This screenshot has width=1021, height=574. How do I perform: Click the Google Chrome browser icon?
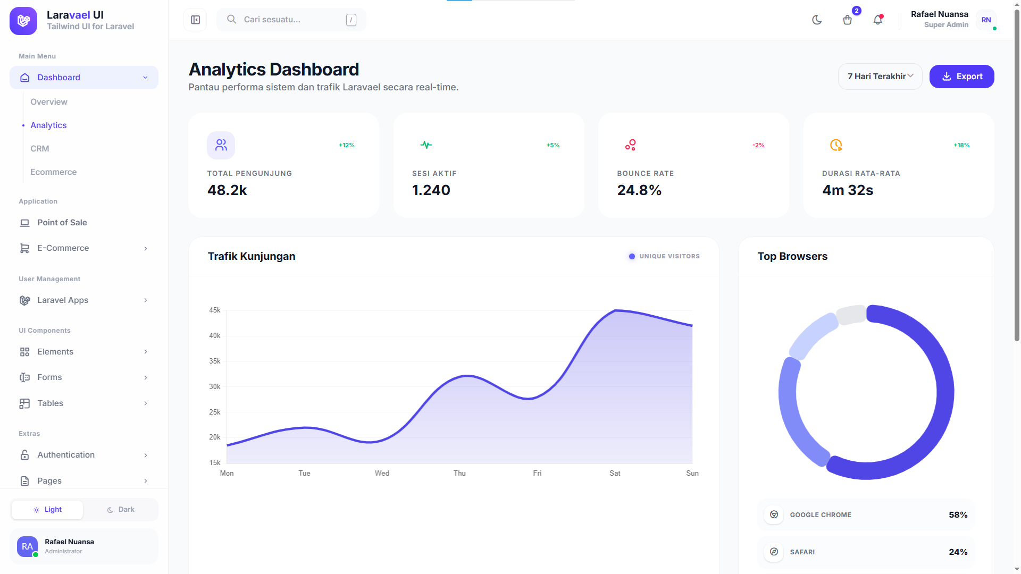pyautogui.click(x=774, y=514)
